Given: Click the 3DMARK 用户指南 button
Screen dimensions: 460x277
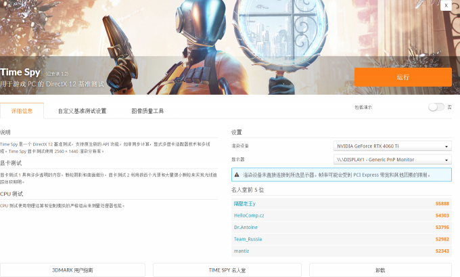Looking at the screenshot, I should (72, 270).
